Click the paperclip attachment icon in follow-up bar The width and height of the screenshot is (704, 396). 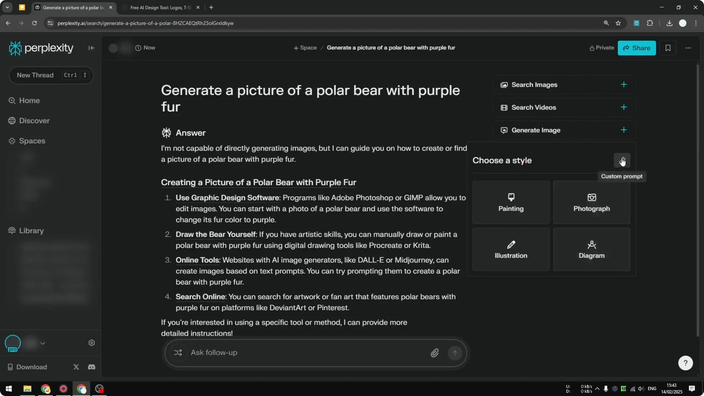[x=435, y=352]
